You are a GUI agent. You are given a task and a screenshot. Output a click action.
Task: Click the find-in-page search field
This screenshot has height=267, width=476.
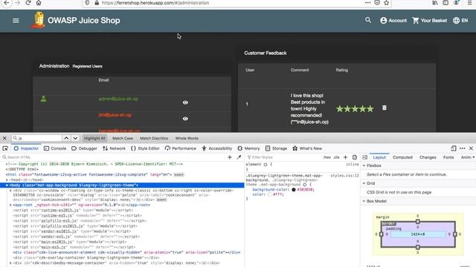click(x=36, y=138)
